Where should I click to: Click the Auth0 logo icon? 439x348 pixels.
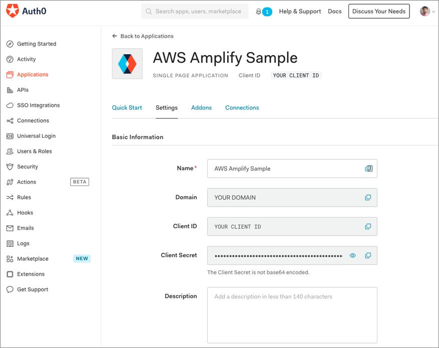coord(13,11)
